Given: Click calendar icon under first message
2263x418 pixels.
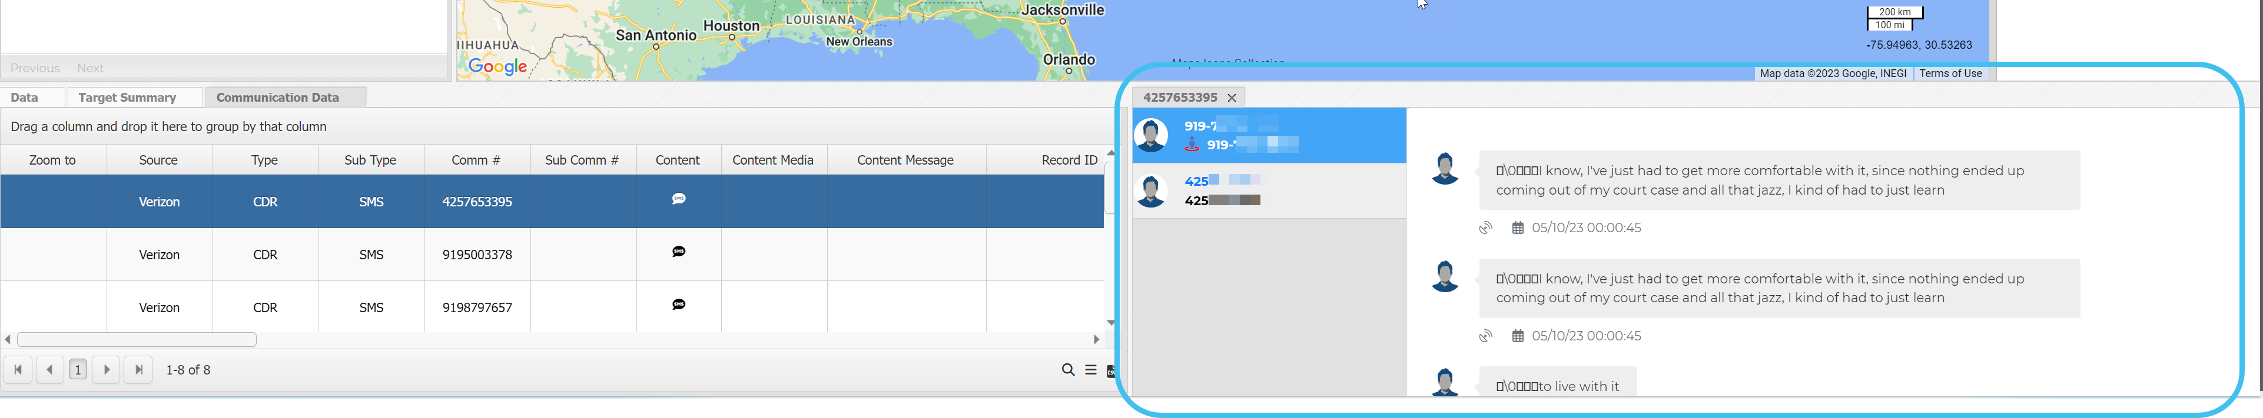Looking at the screenshot, I should [1517, 228].
